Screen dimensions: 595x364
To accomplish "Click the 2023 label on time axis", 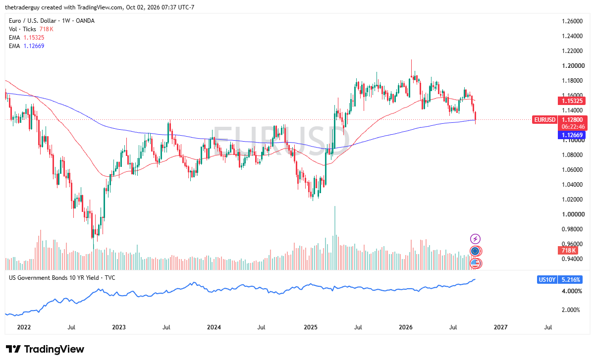I will (x=119, y=327).
